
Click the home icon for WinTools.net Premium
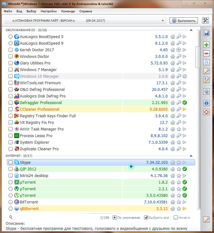[173, 83]
